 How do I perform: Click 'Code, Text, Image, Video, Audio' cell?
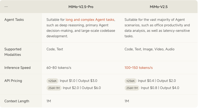(x=150, y=49)
